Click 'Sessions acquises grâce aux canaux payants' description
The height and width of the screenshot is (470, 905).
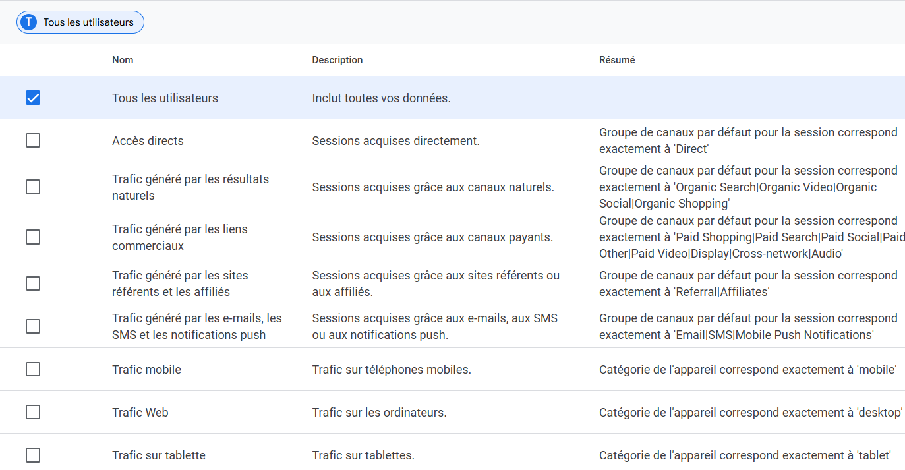coord(432,237)
